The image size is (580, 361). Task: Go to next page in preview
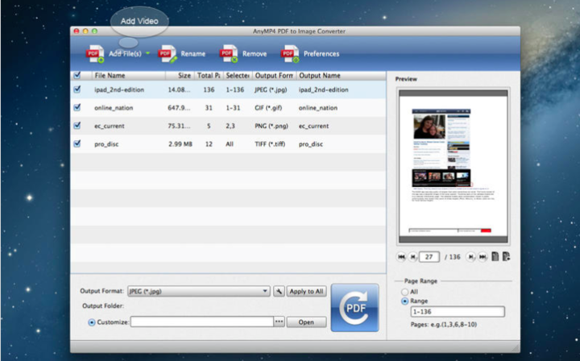coord(470,257)
